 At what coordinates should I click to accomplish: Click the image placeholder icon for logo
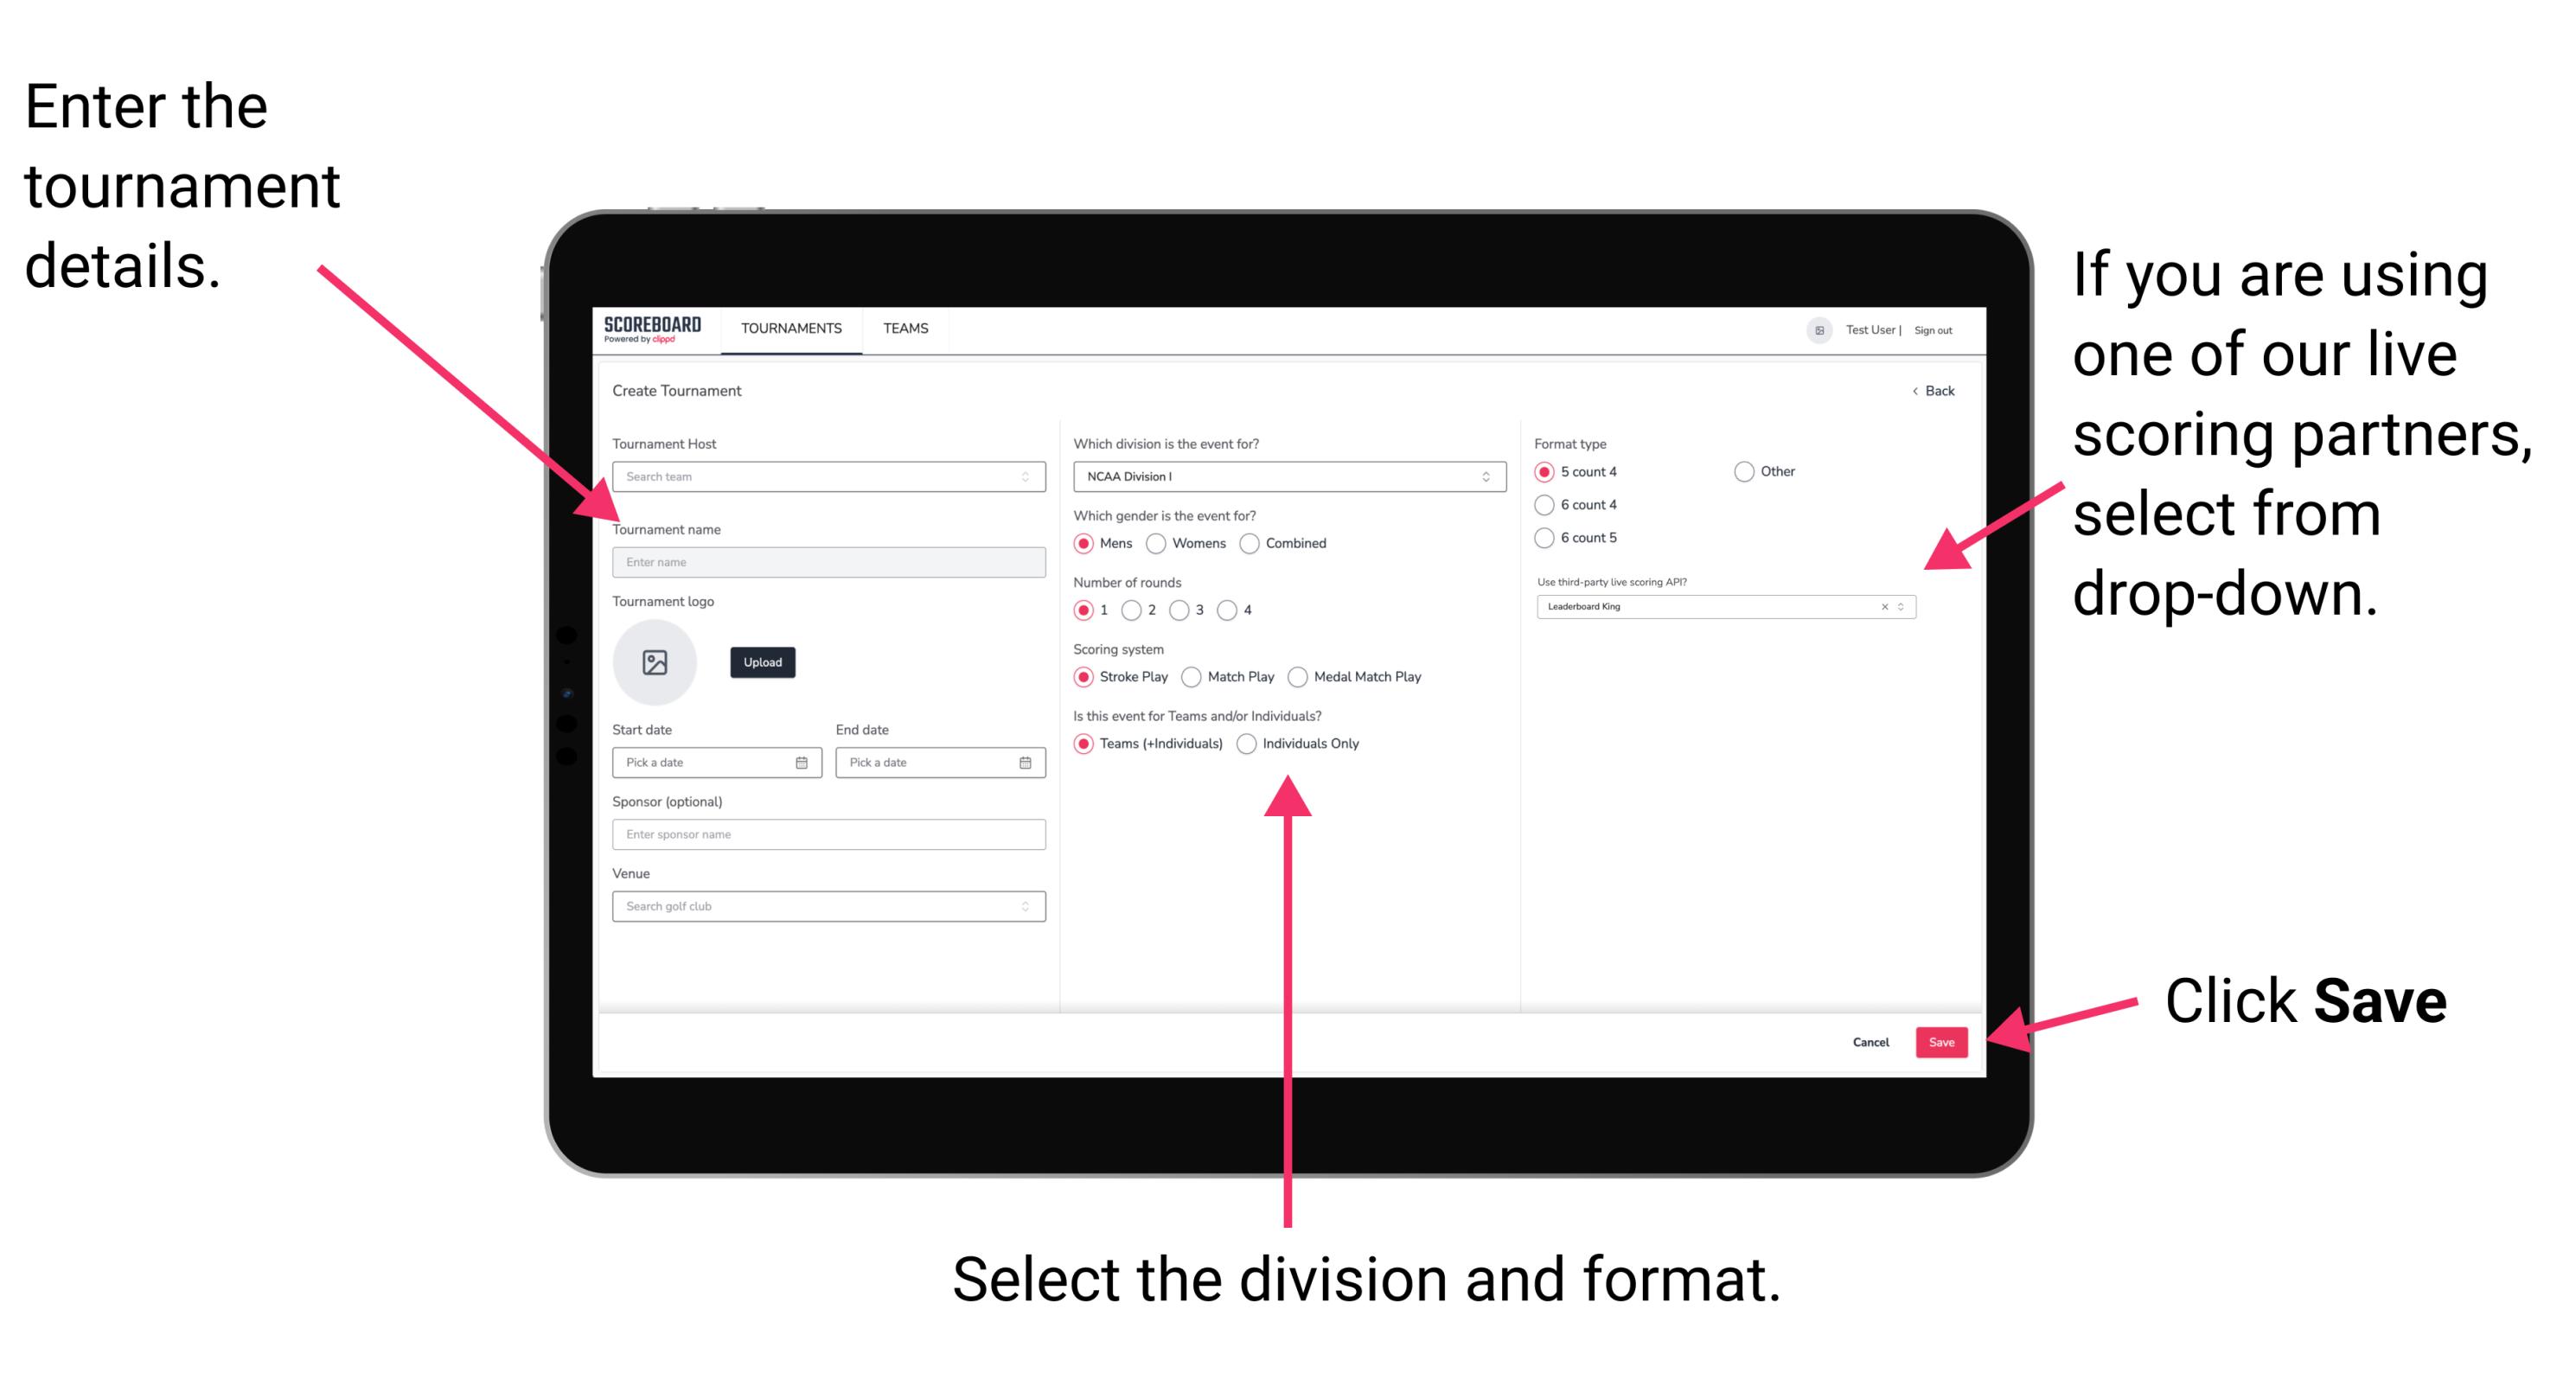tap(655, 662)
